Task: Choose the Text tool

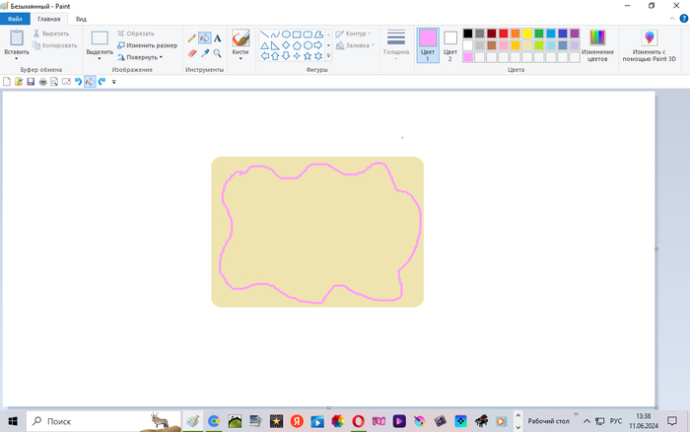Action: click(217, 38)
